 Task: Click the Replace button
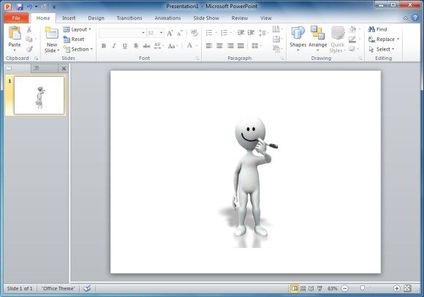tap(384, 40)
